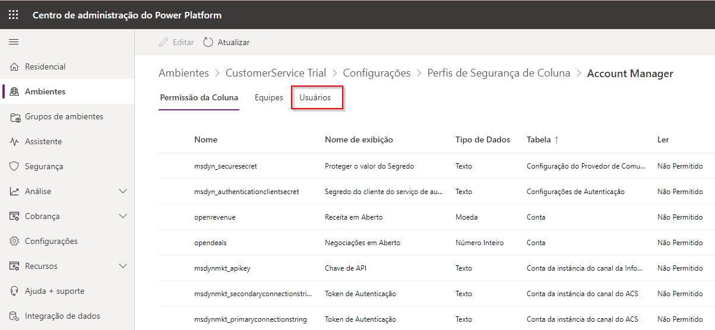Click the Residencial home icon
This screenshot has width=715, height=330.
15,67
